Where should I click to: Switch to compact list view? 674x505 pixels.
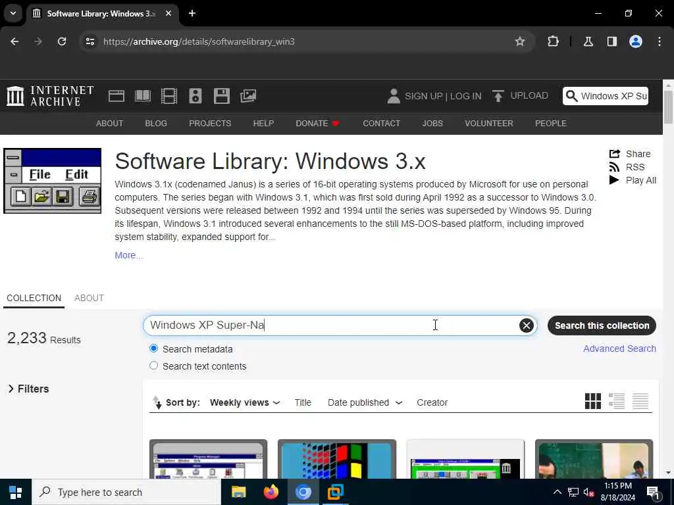coord(640,401)
